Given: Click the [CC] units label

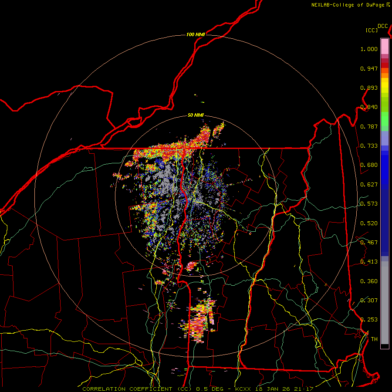Looking at the screenshot, I should [x=372, y=30].
